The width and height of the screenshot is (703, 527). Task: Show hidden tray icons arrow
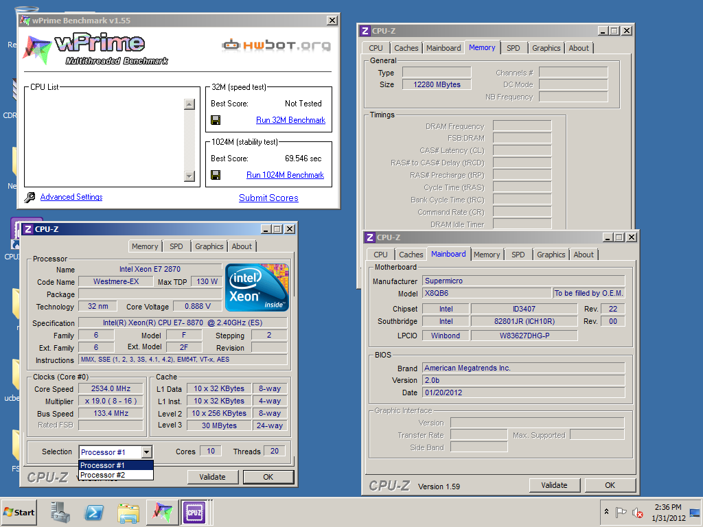606,512
